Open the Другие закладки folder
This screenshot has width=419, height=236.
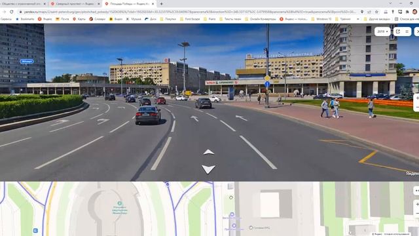377,19
